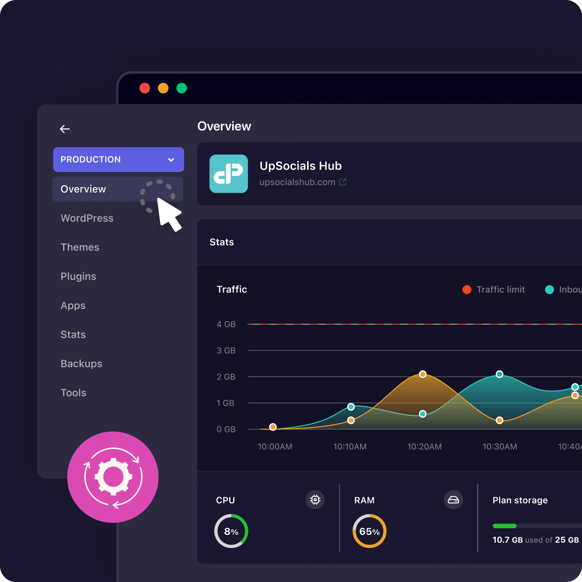Click the CPU label
This screenshot has width=582, height=582.
coord(225,500)
